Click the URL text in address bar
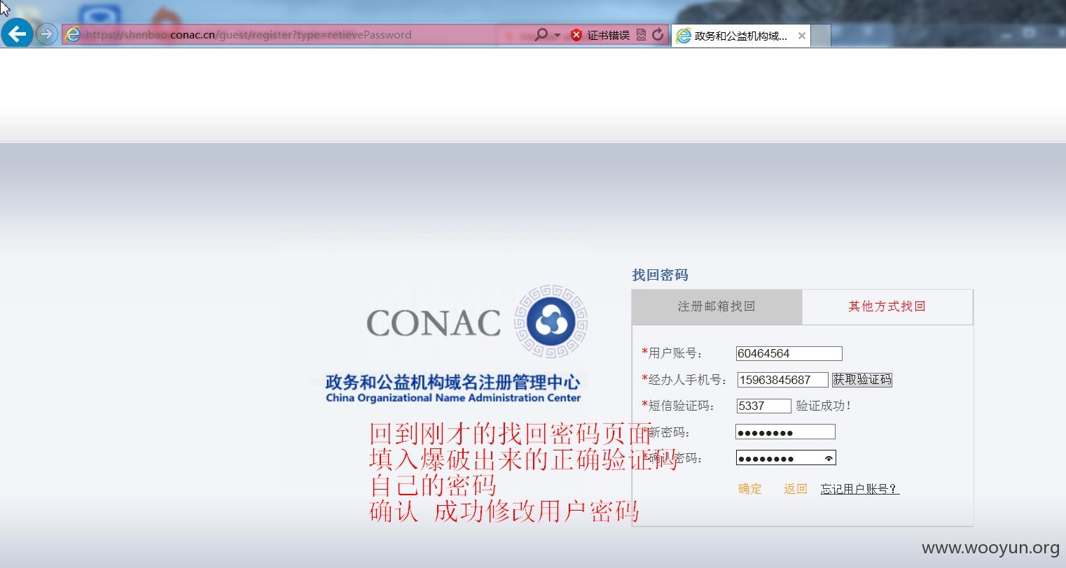The image size is (1066, 568). 249,34
